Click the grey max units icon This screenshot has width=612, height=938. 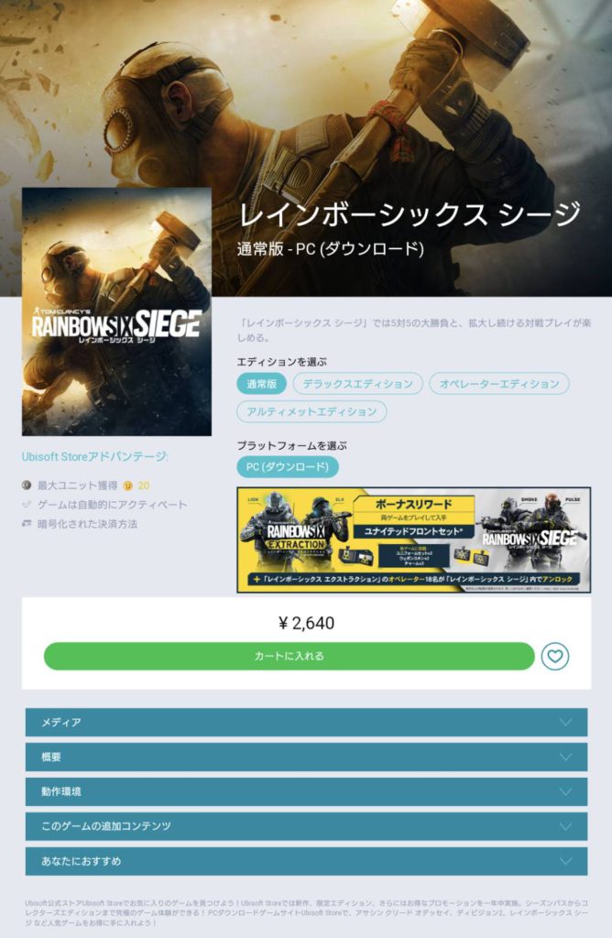coord(27,485)
